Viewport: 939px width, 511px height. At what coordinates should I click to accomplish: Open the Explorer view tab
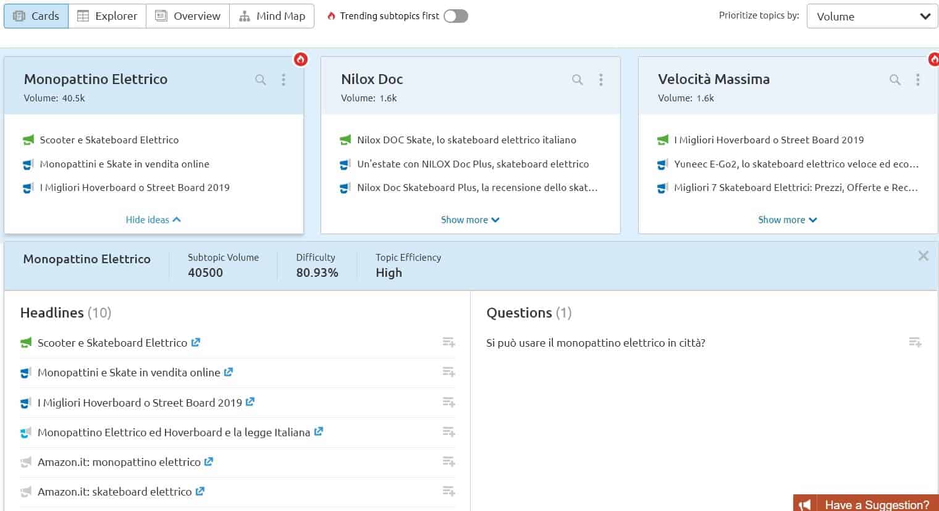[x=107, y=16]
